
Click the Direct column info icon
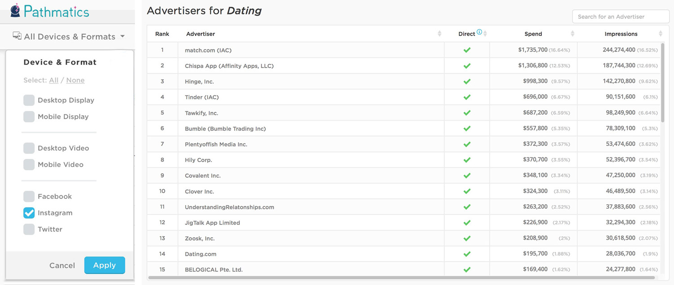tap(479, 32)
